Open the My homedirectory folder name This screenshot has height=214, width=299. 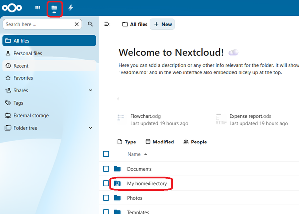(x=147, y=183)
